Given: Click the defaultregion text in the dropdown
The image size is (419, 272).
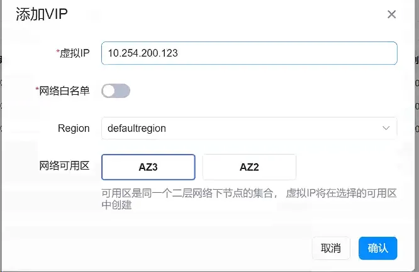Looking at the screenshot, I should pos(137,128).
